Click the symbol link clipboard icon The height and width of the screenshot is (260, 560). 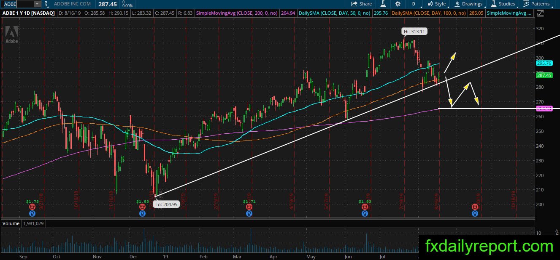pos(45,4)
